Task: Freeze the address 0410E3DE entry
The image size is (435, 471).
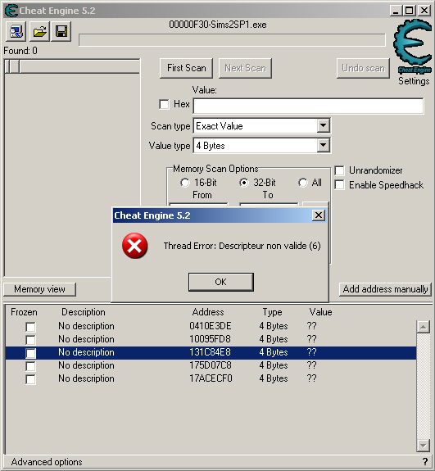Action: [x=30, y=327]
